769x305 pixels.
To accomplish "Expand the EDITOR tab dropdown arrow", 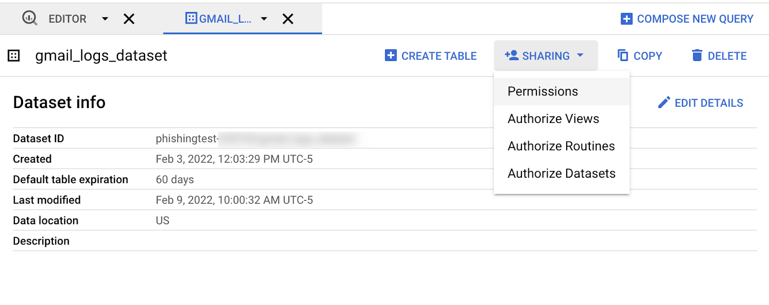I will coord(105,19).
